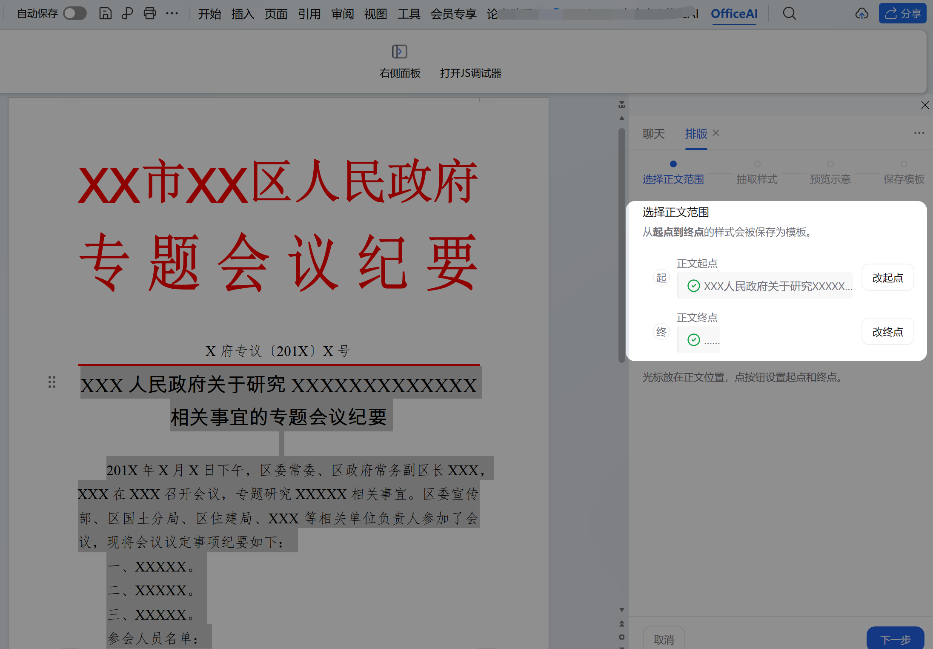
Task: Open the panel's three-dot more menu
Action: click(x=919, y=133)
